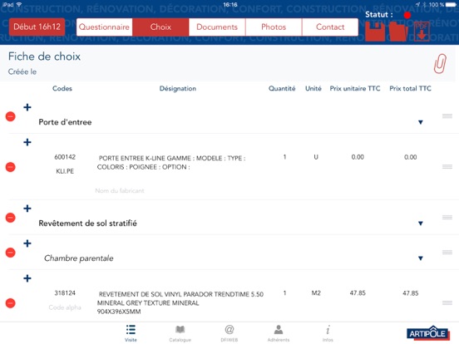Click the paperclip attachment icon
This screenshot has height=344, width=459.
coord(440,63)
